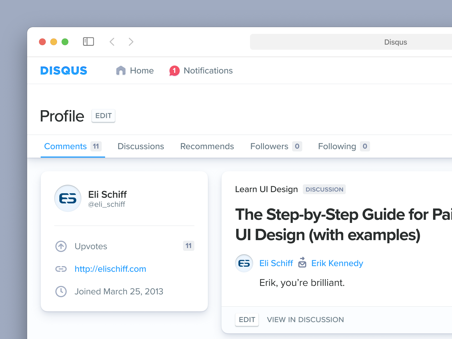
Task: Click the Upvotes arrow icon
Action: pos(61,246)
